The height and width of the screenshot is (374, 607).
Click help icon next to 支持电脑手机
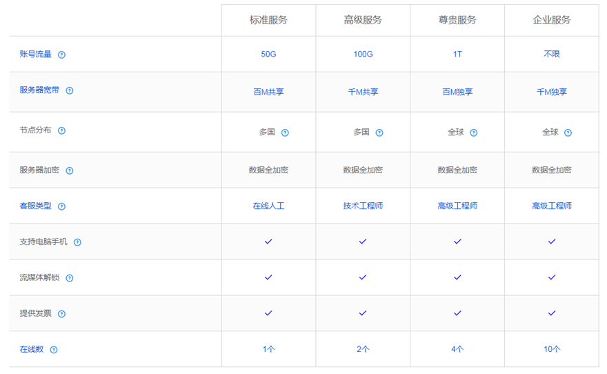[77, 242]
